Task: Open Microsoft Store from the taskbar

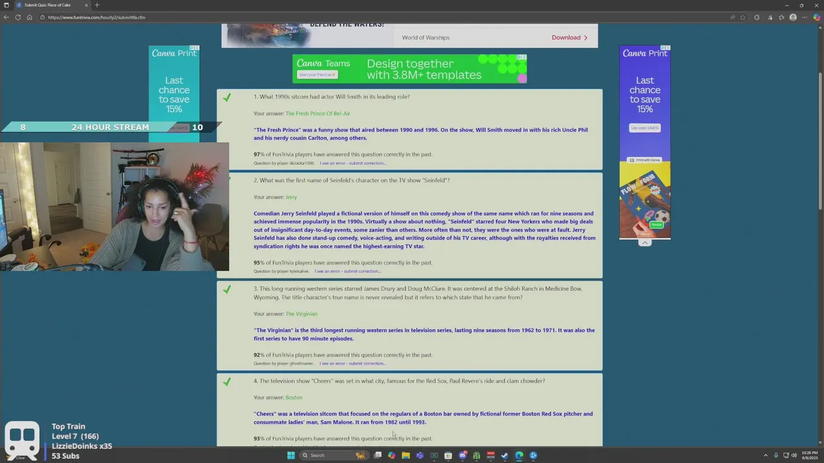Action: tap(448, 455)
